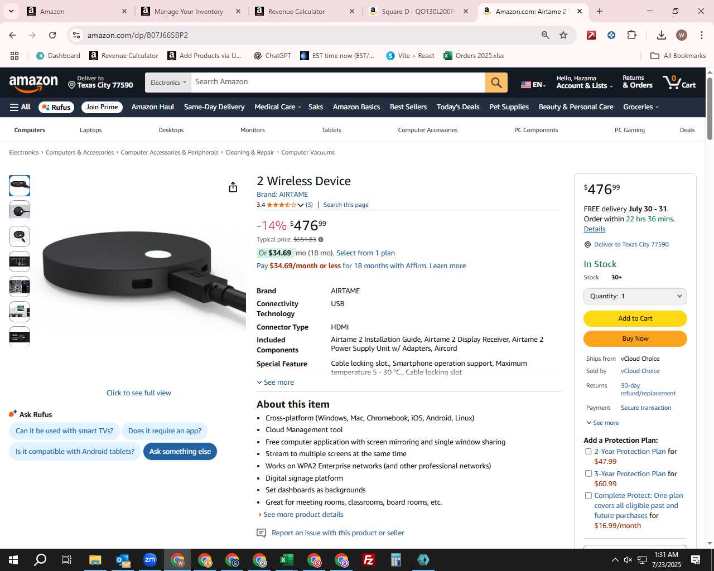This screenshot has height=571, width=714.
Task: Tick the Complete Protect plan checkbox
Action: click(588, 496)
